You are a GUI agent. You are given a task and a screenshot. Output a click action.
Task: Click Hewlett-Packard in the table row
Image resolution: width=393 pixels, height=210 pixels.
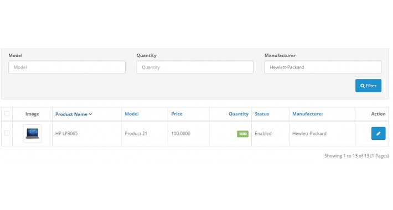tap(309, 133)
